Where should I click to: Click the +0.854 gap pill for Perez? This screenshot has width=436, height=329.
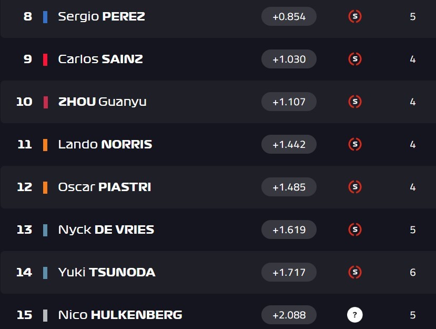[289, 16]
